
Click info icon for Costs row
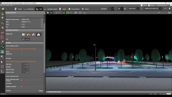(42, 24)
